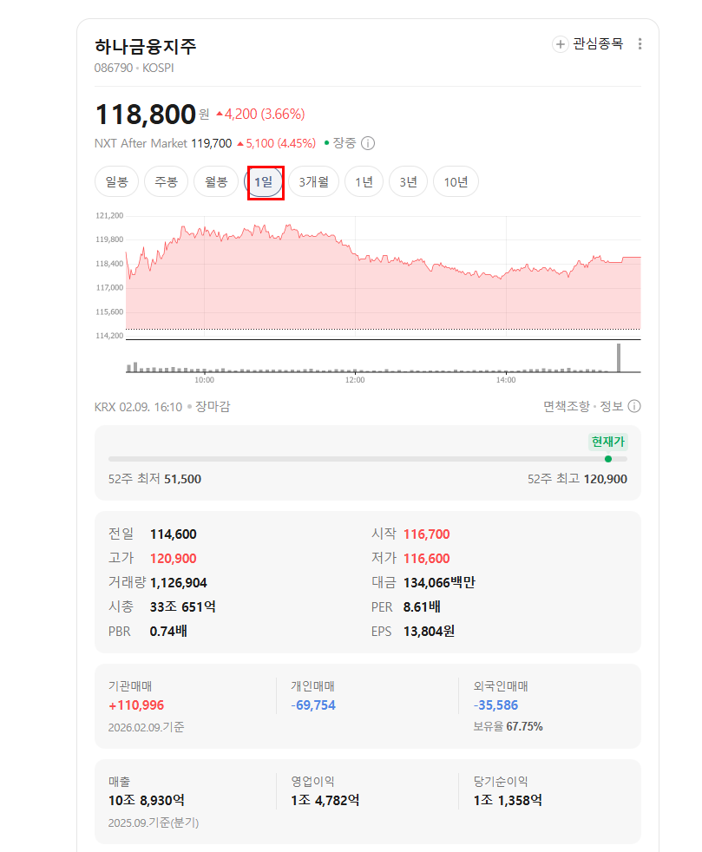Viewport: 702px width, 852px height.
Task: Click 외국인매매 -35,586 figure
Action: point(495,705)
